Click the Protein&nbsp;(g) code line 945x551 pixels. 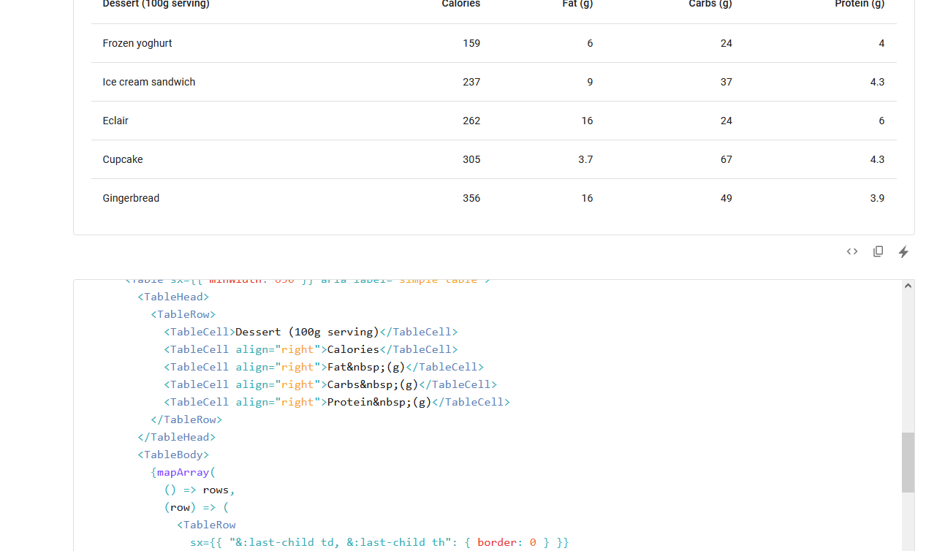337,402
